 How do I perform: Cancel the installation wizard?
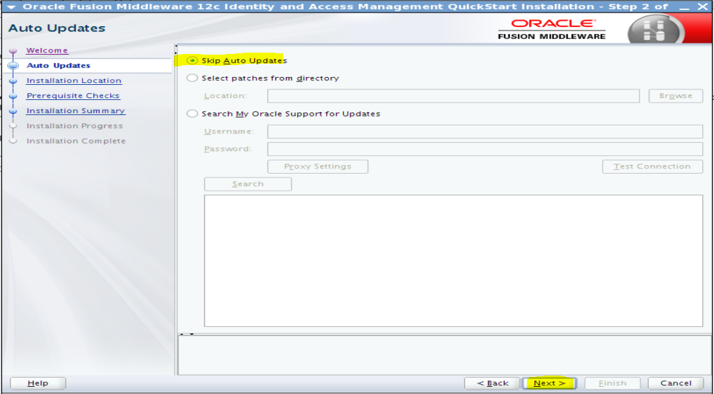click(x=676, y=383)
